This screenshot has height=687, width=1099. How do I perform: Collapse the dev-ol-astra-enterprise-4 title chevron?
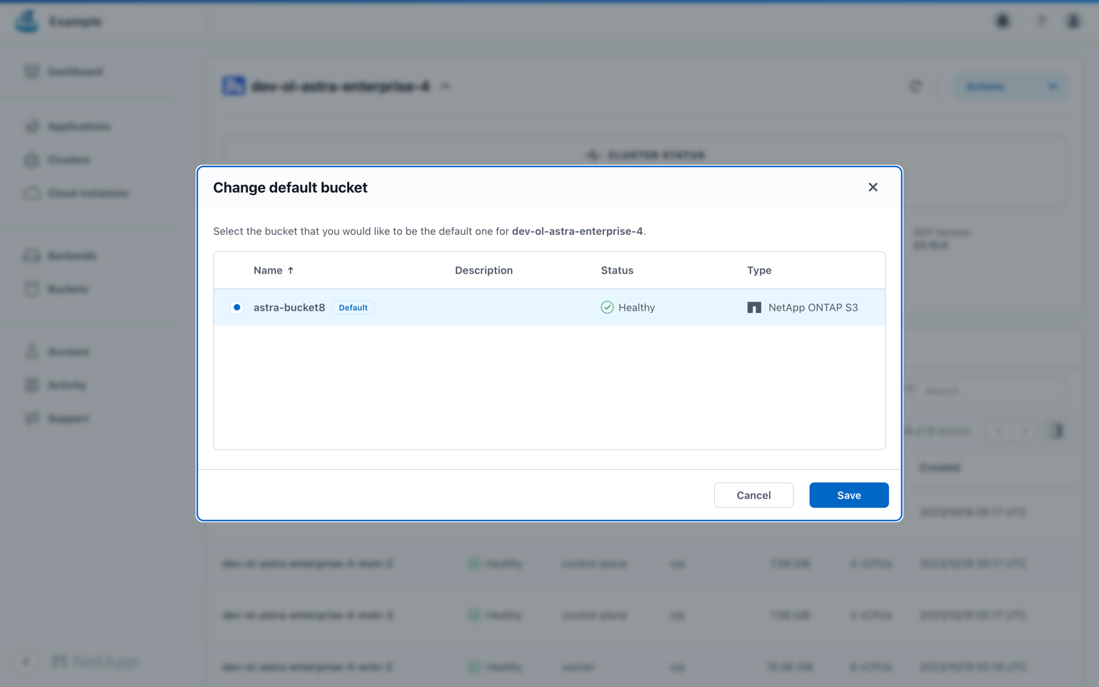coord(446,86)
